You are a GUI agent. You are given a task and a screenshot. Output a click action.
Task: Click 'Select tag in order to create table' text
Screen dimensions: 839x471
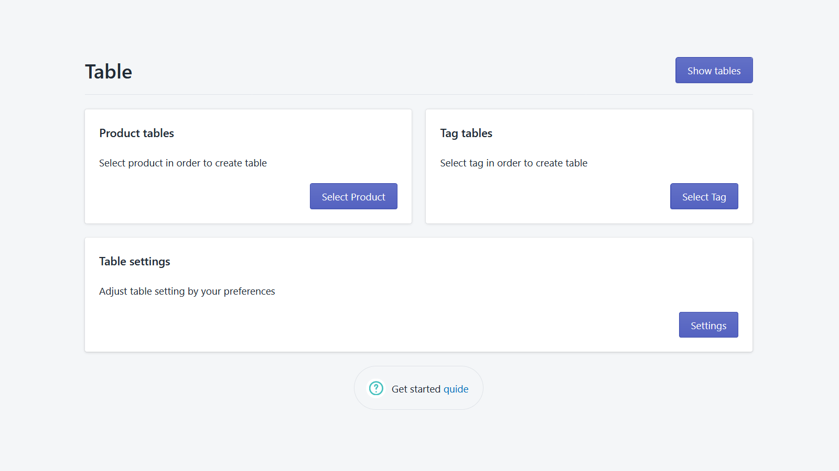[x=514, y=163]
